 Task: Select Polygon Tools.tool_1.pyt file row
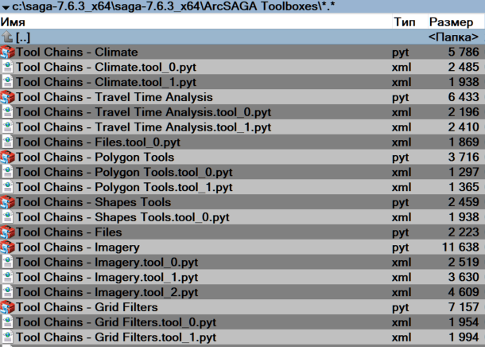(124, 187)
